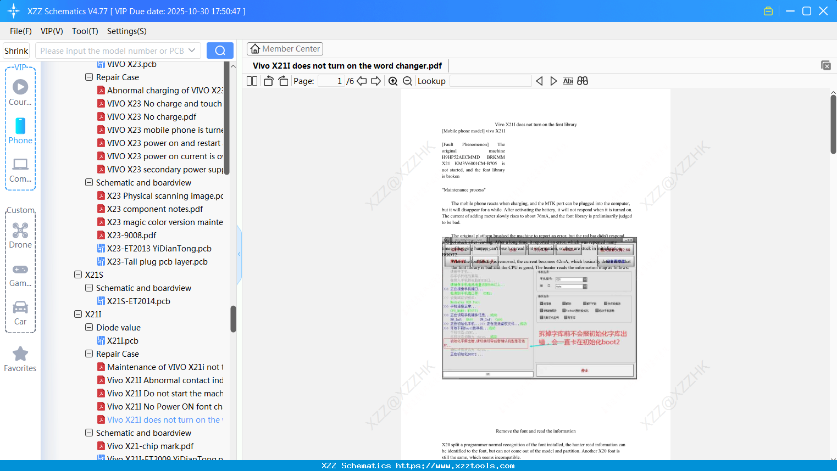Click the Abi text-match icon beside Lookup
The height and width of the screenshot is (471, 837).
tap(568, 81)
